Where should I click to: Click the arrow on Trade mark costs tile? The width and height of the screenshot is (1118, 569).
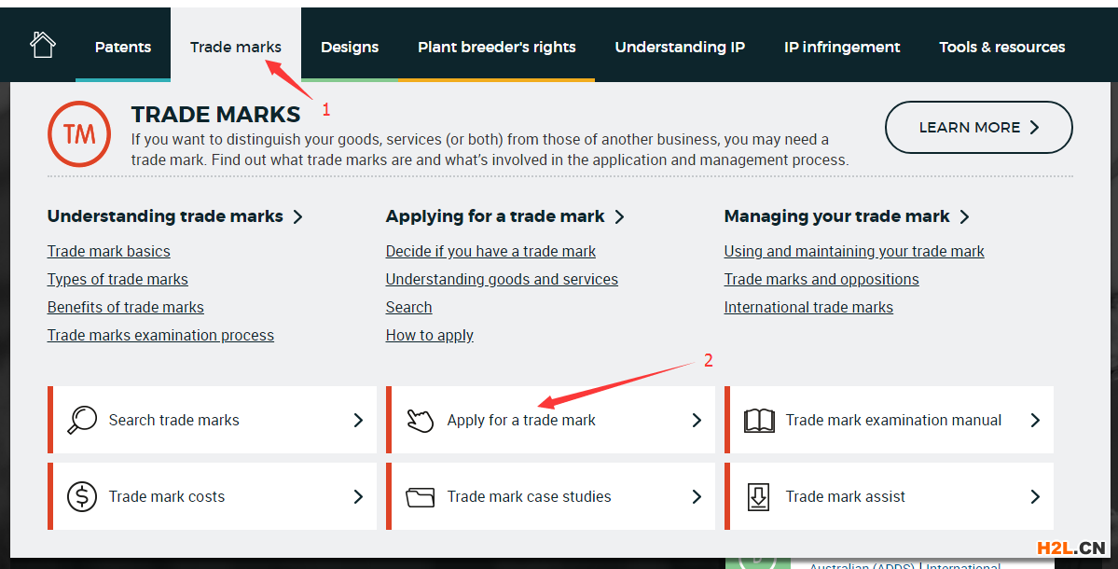(358, 497)
